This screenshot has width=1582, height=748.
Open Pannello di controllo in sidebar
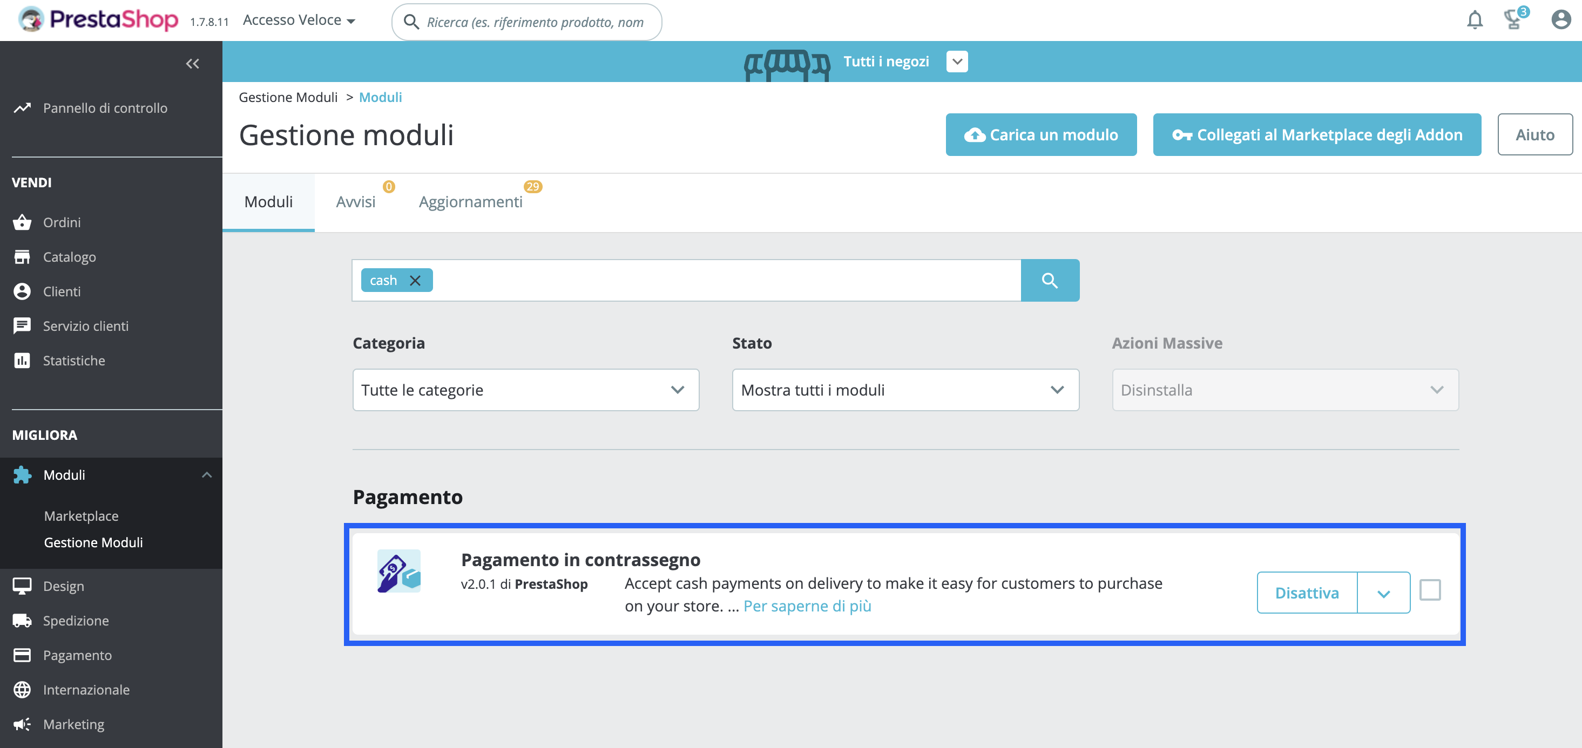click(x=105, y=108)
